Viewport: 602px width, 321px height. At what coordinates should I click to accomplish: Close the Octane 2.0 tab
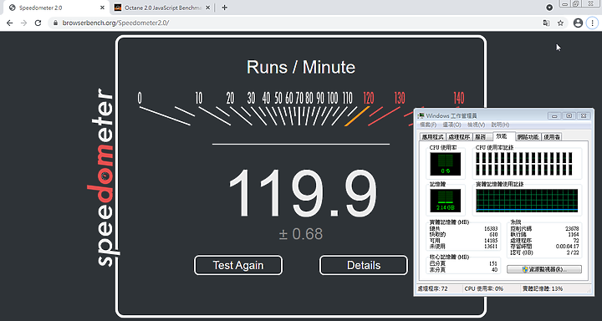(208, 8)
